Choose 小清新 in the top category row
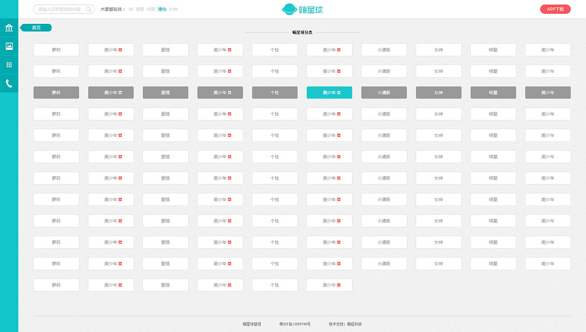 point(384,50)
